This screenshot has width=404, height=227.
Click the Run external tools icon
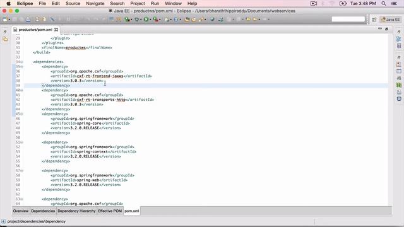click(x=155, y=20)
